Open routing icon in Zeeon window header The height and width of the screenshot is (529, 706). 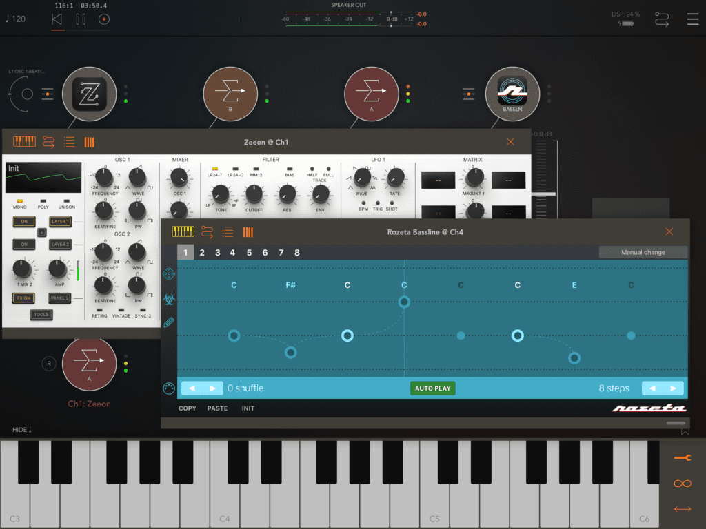click(48, 142)
